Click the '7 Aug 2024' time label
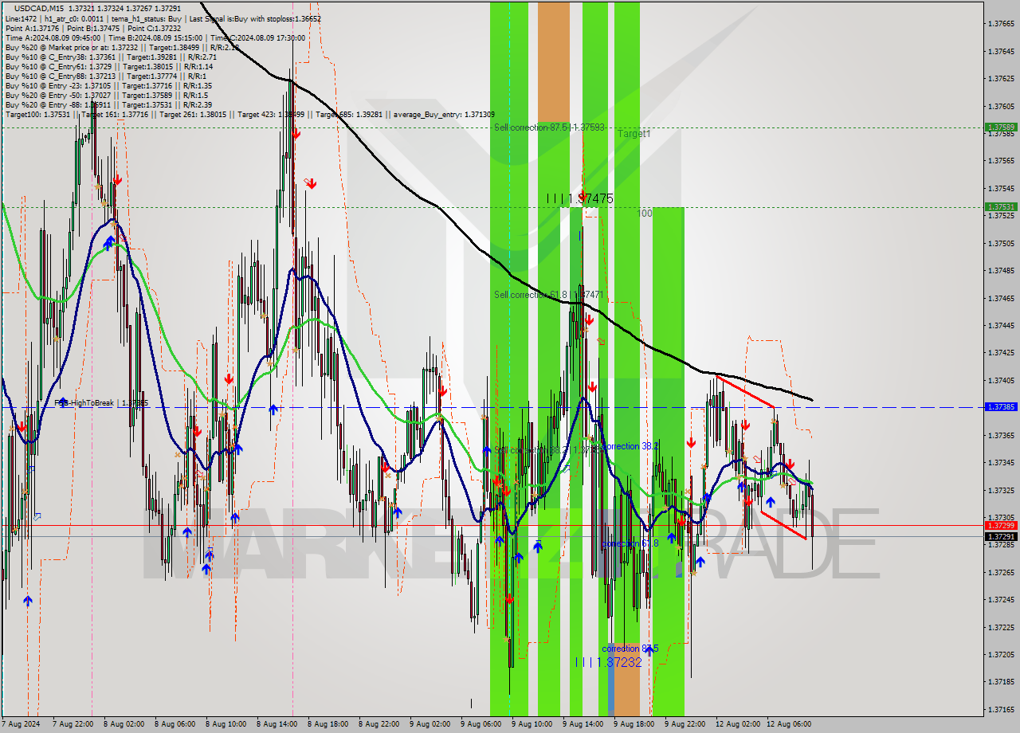Viewport: 1020px width, 733px height. [22, 723]
